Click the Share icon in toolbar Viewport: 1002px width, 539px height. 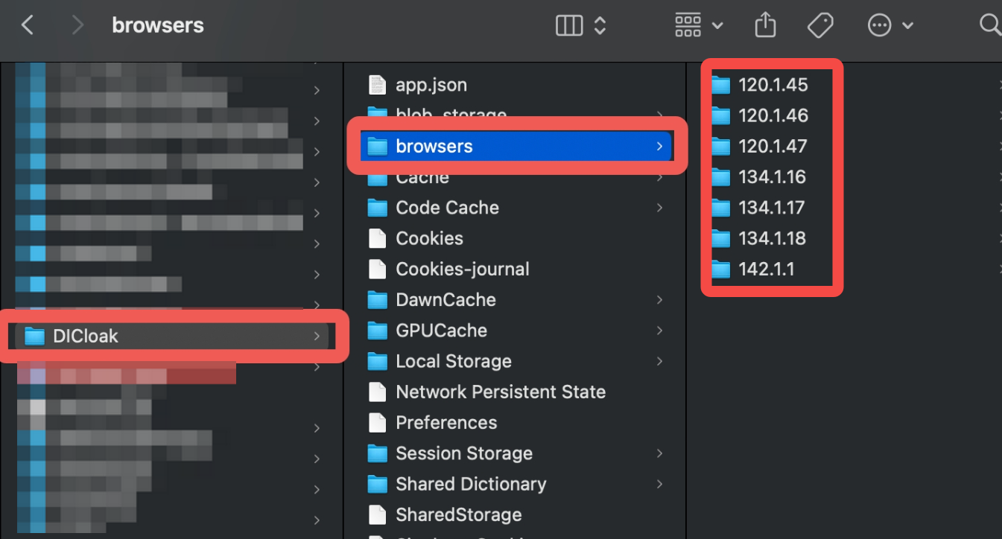point(765,26)
